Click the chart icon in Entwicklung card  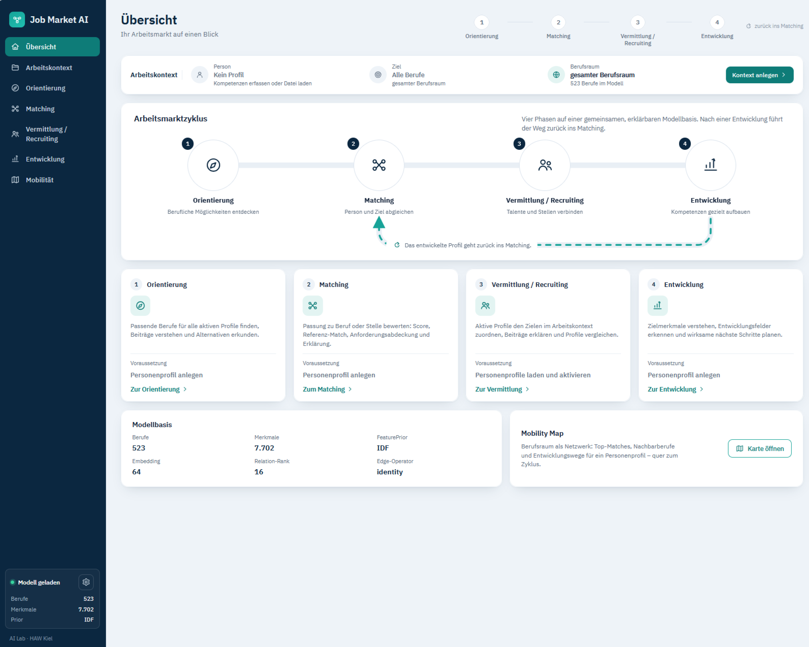658,306
